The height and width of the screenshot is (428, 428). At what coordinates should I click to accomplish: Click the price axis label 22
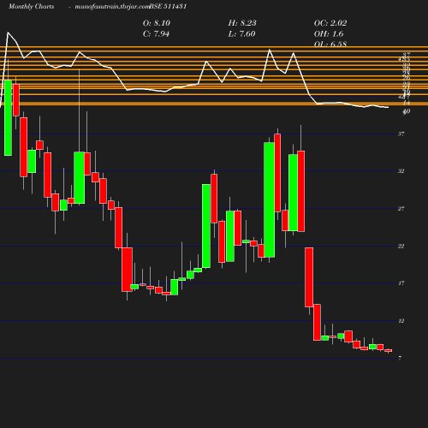pyautogui.click(x=401, y=246)
